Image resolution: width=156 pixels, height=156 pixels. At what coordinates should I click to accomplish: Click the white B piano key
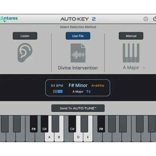(x=59, y=137)
